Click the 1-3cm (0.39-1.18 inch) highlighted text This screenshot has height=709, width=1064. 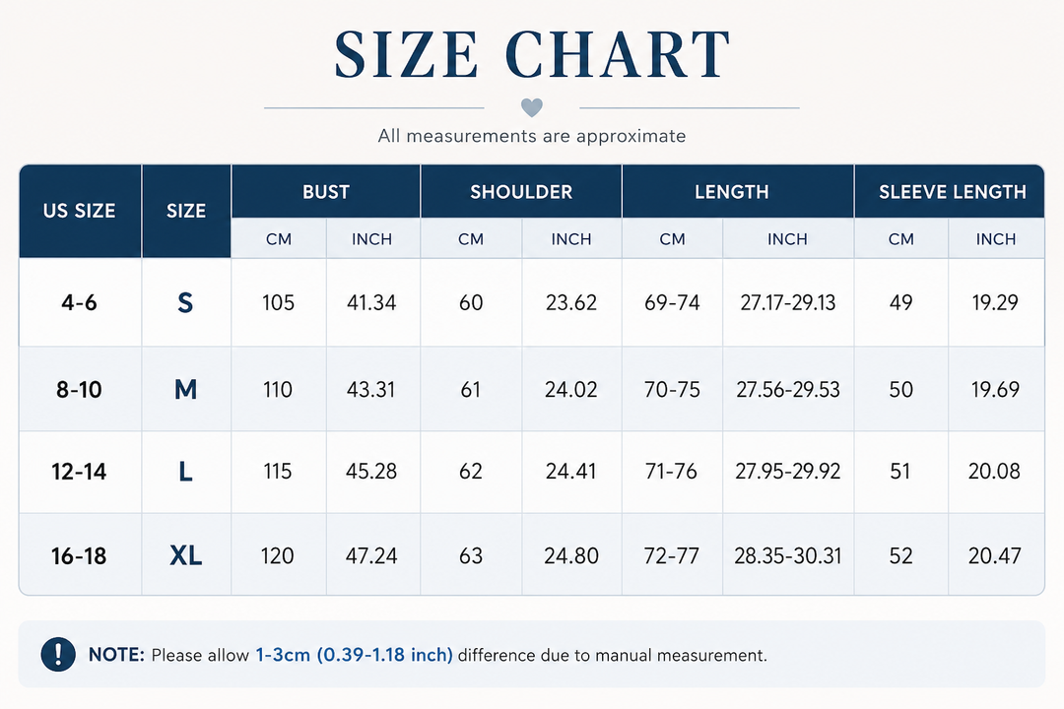(354, 655)
